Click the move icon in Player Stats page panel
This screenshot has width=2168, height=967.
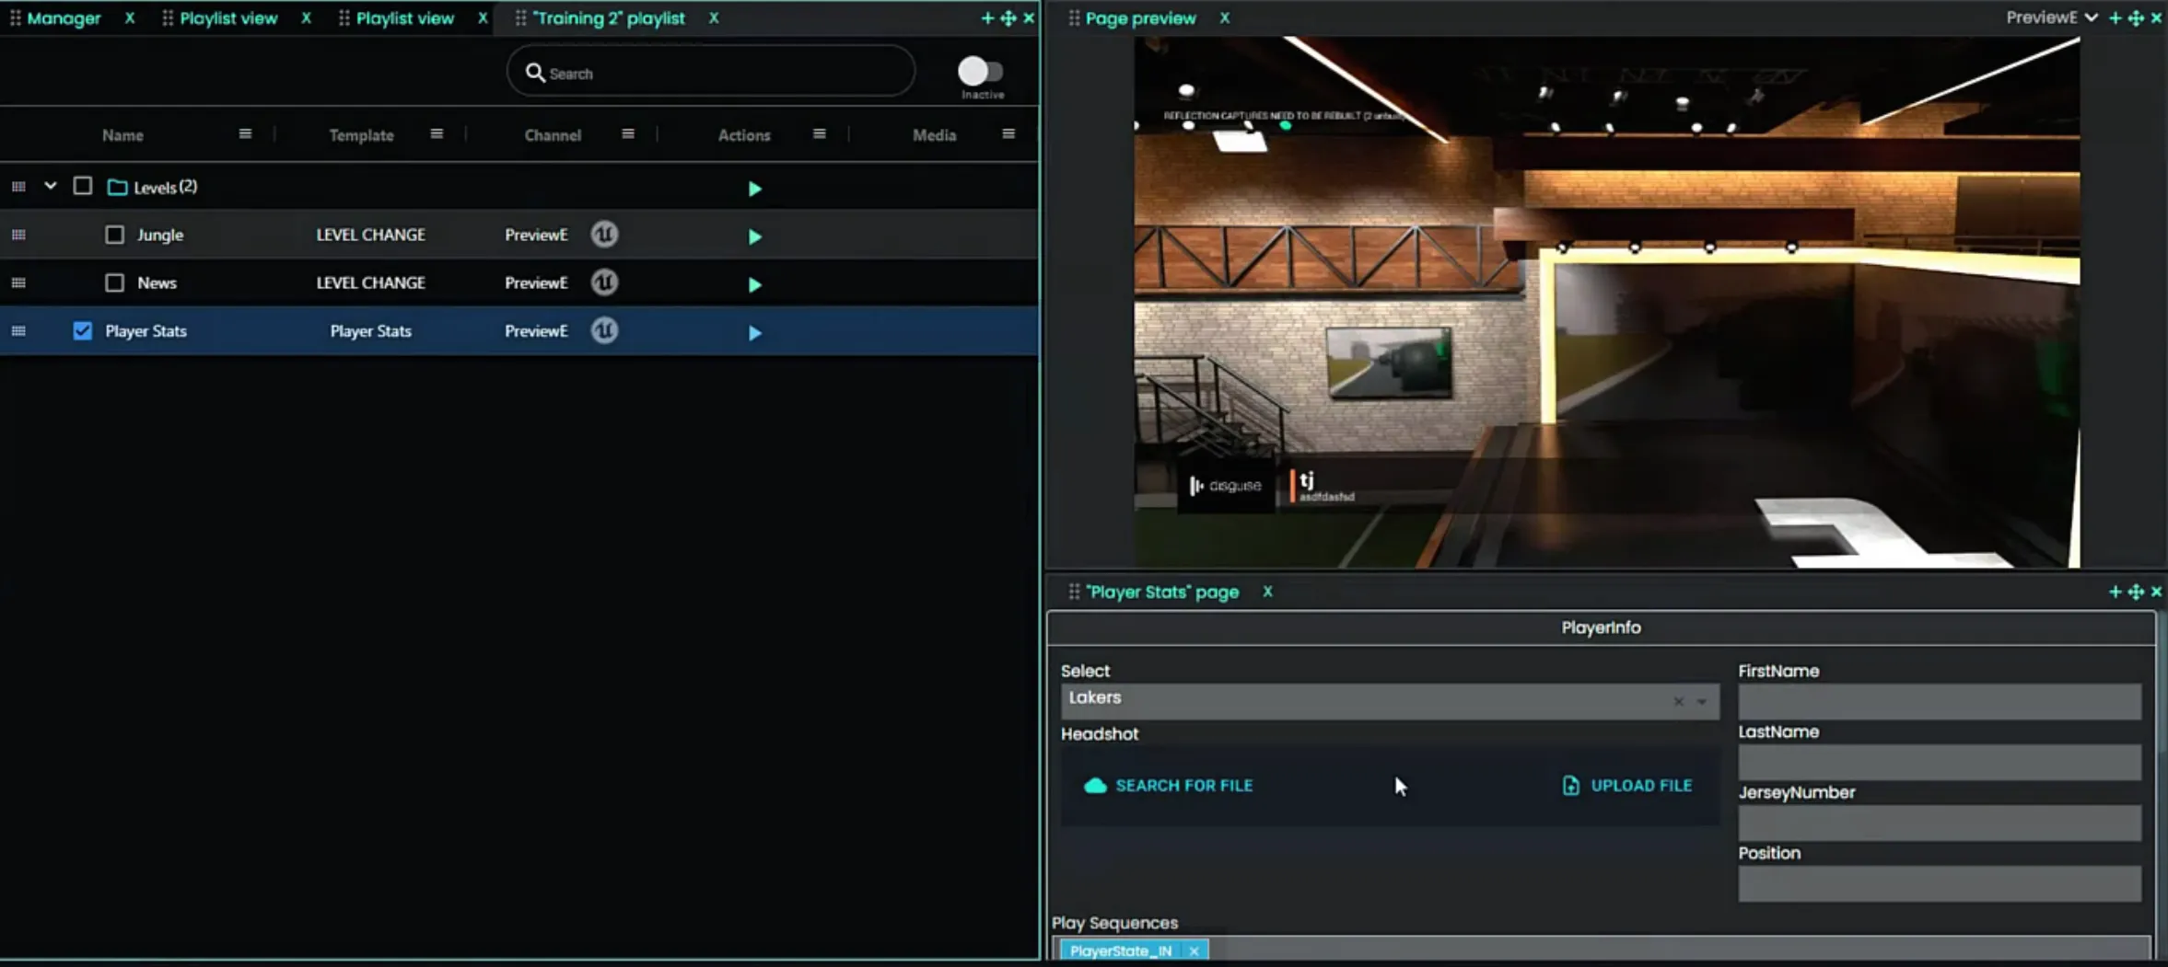2136,592
